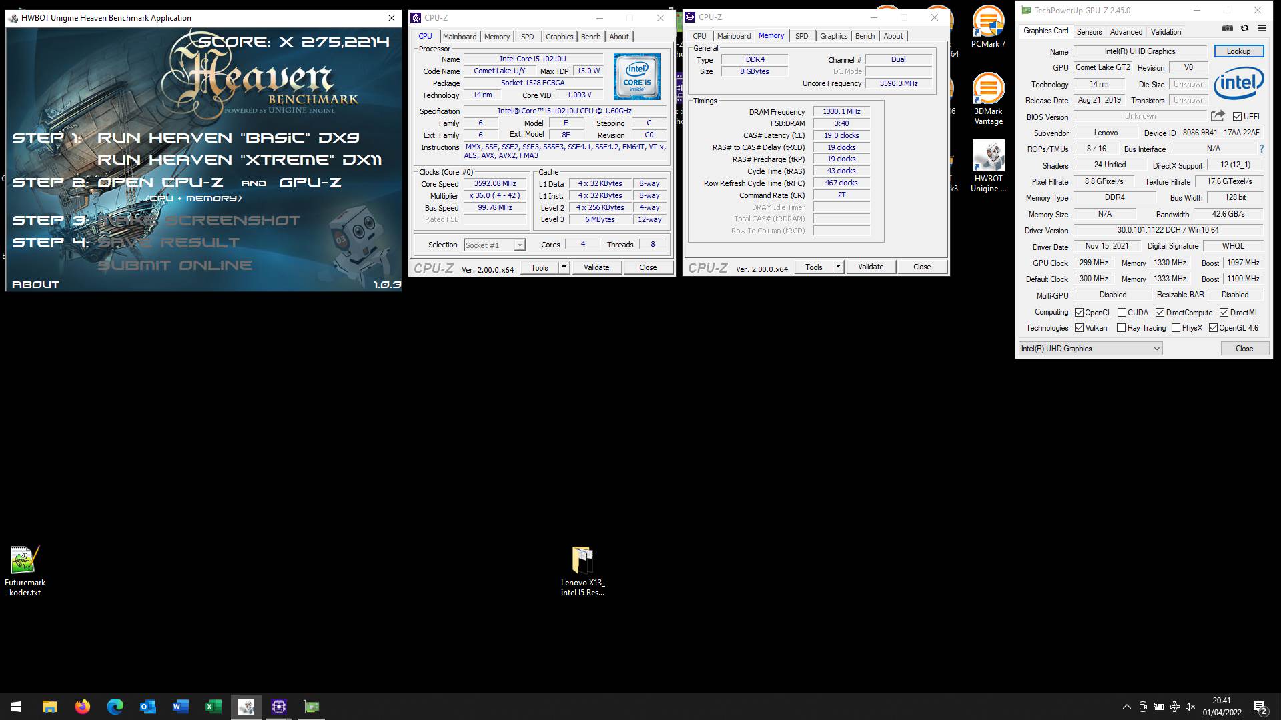Open the HWBOT Unigine desktop shortcut
The width and height of the screenshot is (1281, 720).
(x=988, y=167)
